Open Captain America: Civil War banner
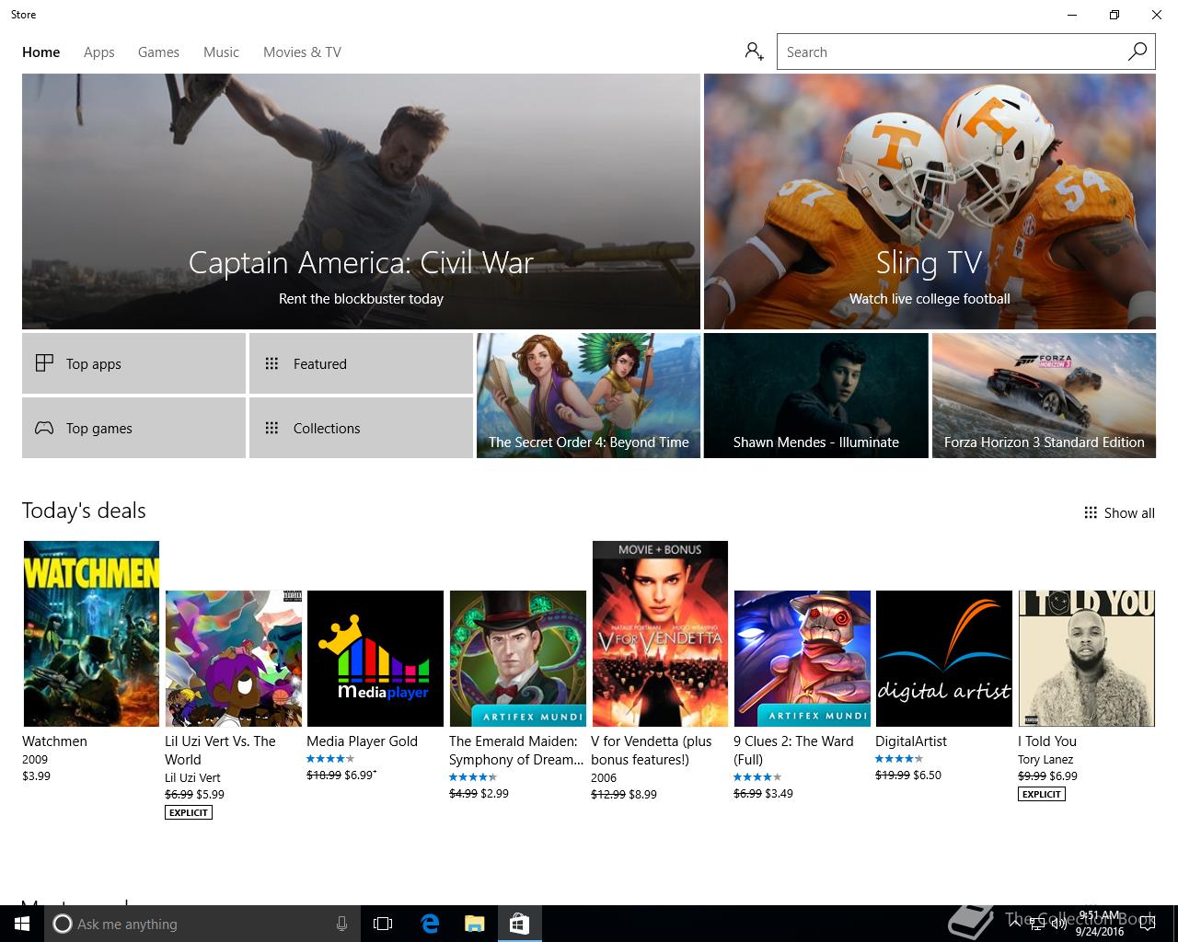Viewport: 1178px width, 942px height. click(361, 201)
